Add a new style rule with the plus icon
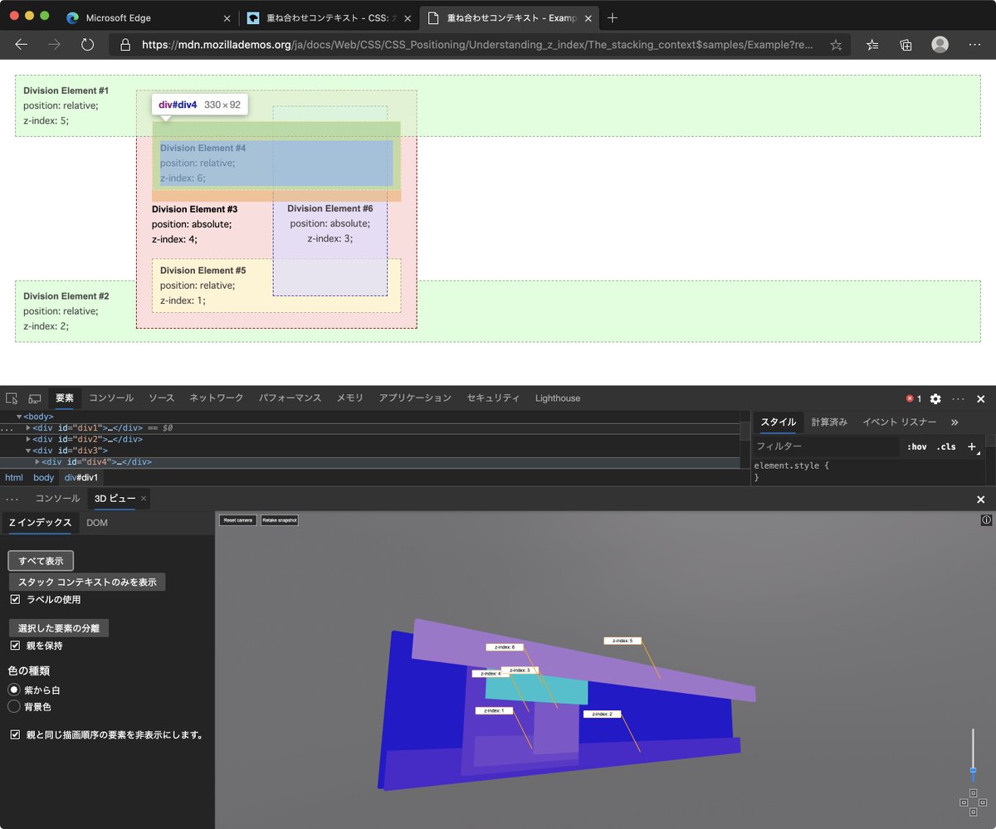Viewport: 996px width, 829px height. point(971,446)
